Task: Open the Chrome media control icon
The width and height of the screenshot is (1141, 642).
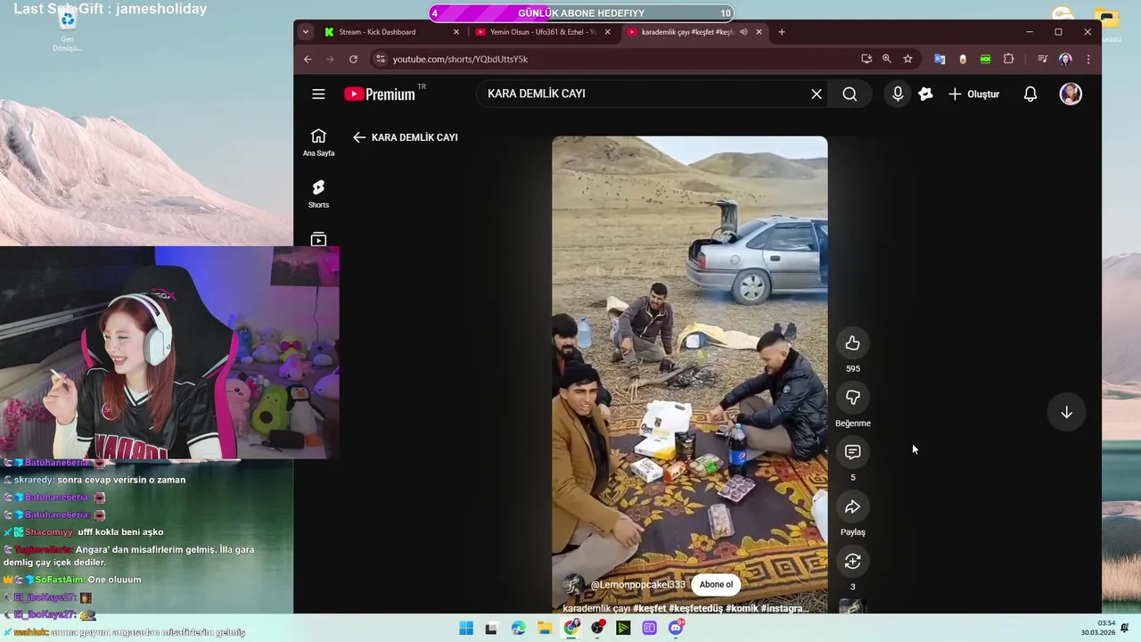Action: 1042,59
